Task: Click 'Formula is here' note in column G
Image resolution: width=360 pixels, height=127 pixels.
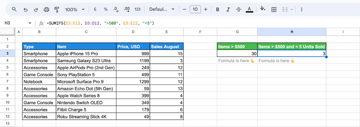Action: (236, 61)
